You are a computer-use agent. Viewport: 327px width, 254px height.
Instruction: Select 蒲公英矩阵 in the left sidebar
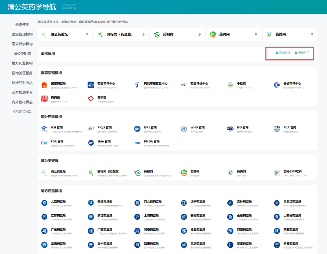(x=22, y=54)
